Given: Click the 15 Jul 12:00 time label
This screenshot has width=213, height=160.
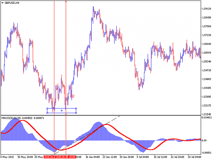Looking at the screenshot, I should pyautogui.click(x=161, y=157).
